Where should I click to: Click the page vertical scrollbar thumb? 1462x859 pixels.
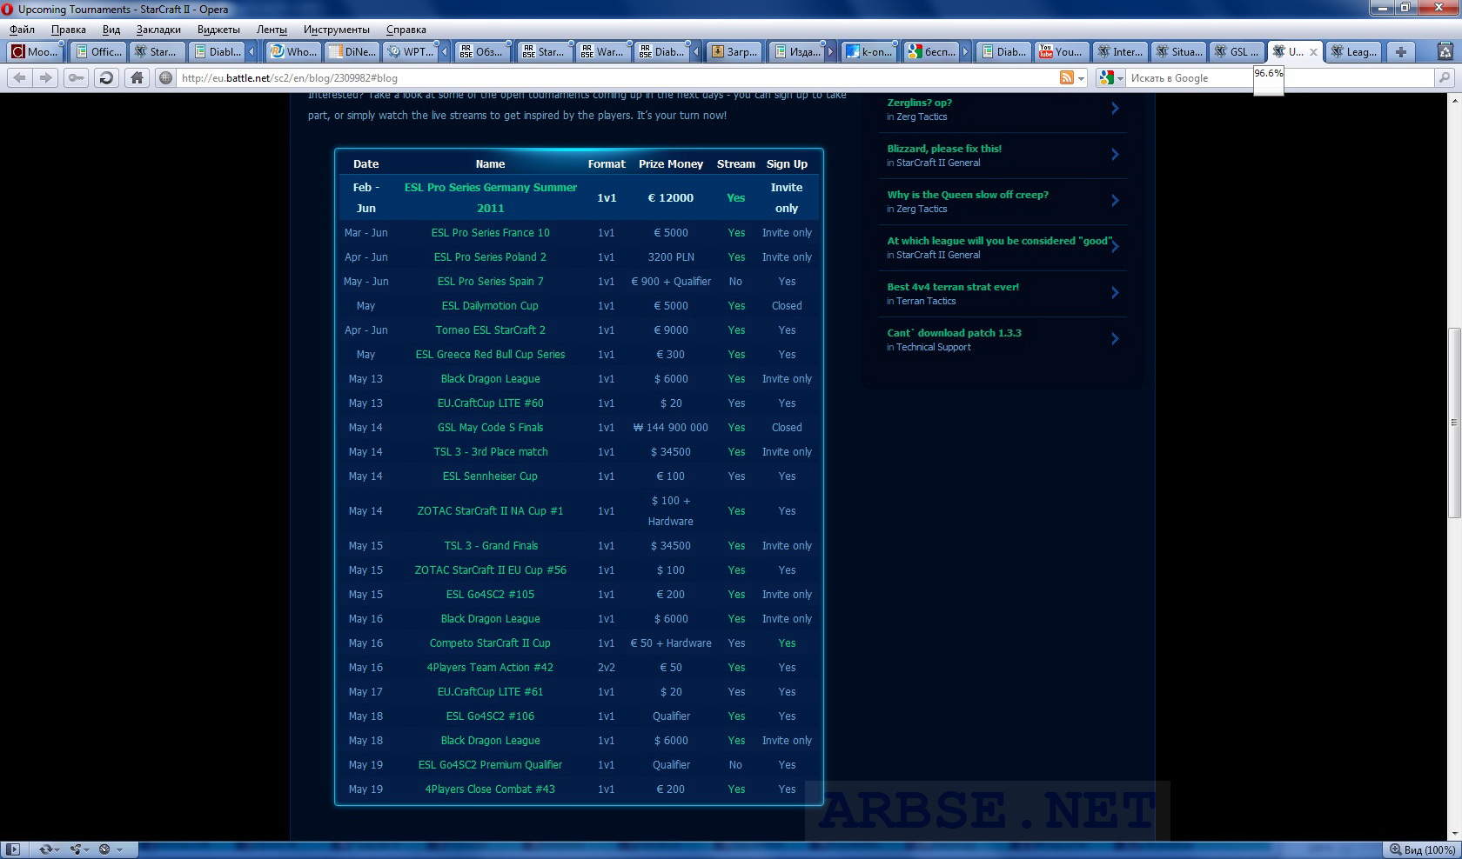(1454, 423)
